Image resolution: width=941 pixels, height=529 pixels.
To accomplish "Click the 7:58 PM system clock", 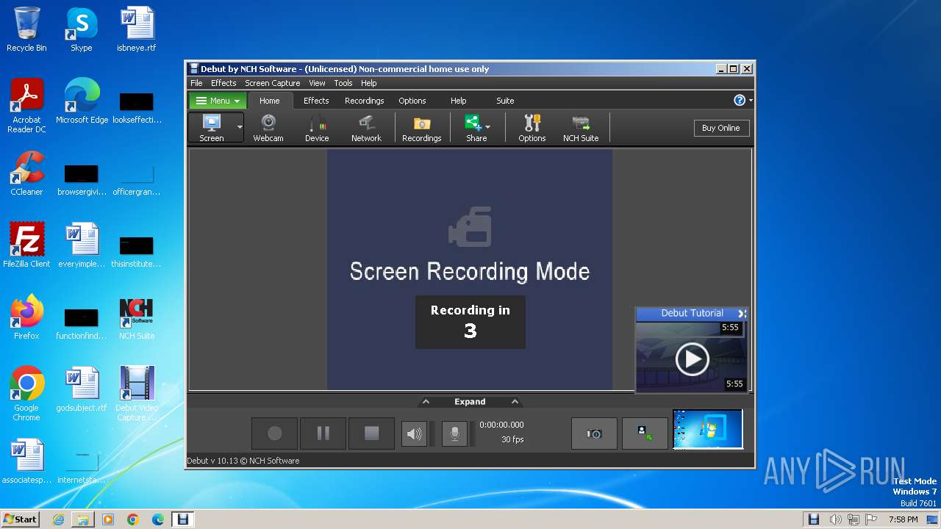I will point(903,519).
